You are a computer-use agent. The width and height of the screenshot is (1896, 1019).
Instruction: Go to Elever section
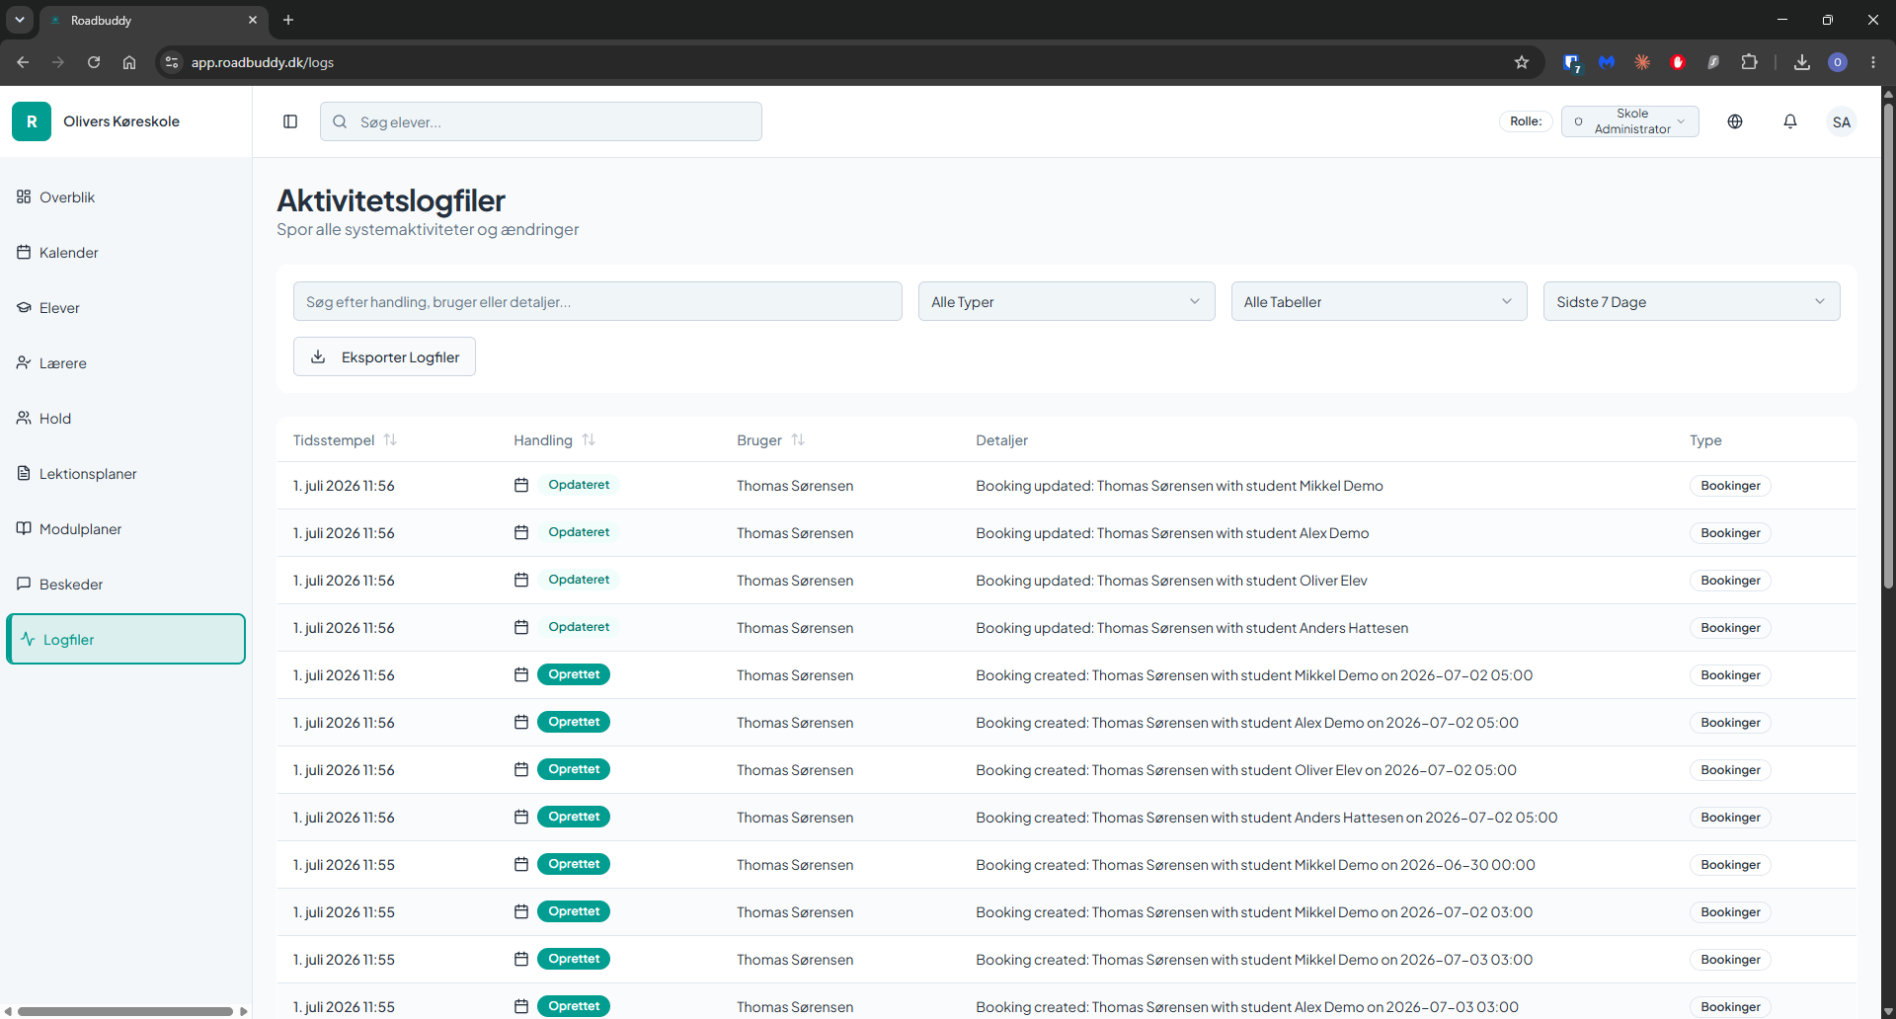point(125,307)
